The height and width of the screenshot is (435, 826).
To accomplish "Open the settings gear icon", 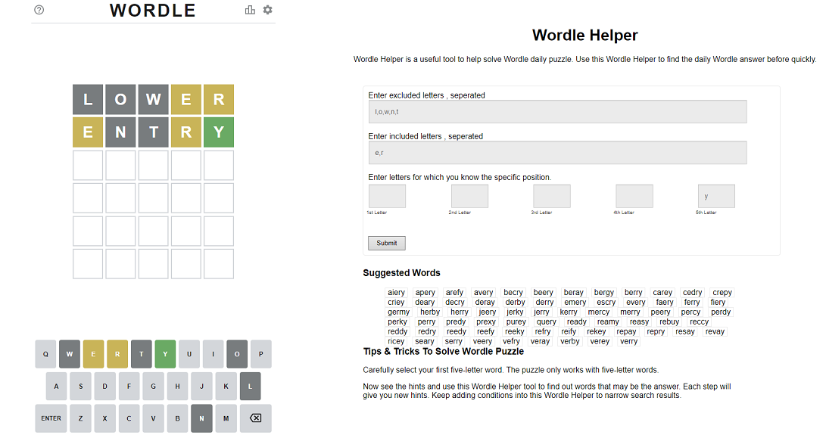I will coord(267,10).
